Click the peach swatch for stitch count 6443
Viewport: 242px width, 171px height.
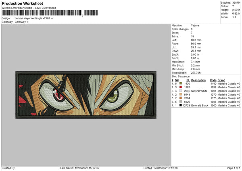click(181, 94)
